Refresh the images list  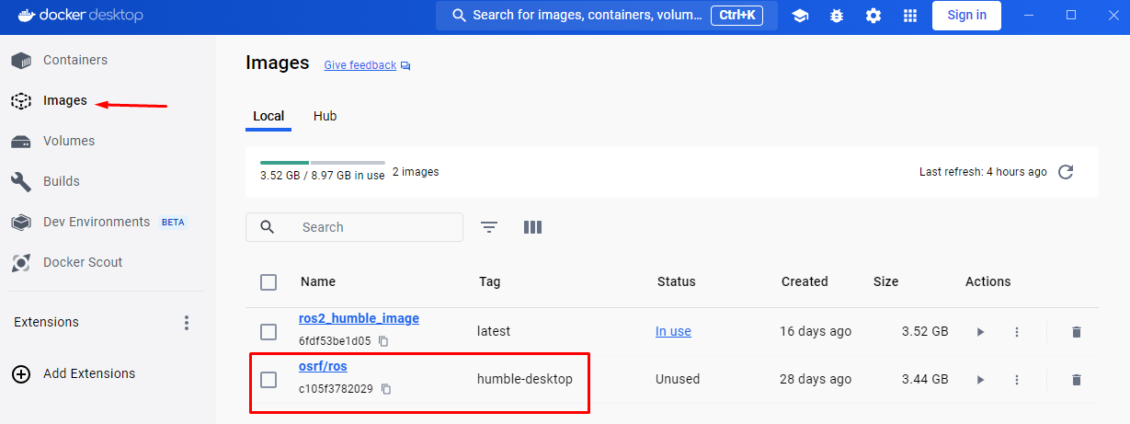point(1066,172)
